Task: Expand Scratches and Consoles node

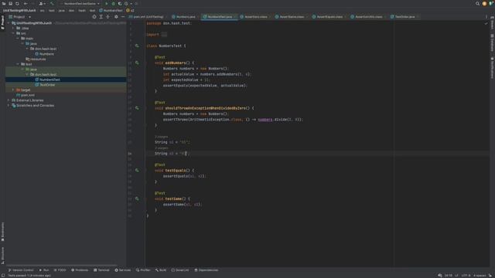Action: click(9, 105)
